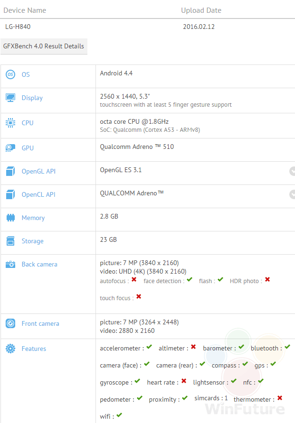Screen dimensions: 295x423
Task: Click the OS row icon
Action: coord(10,74)
